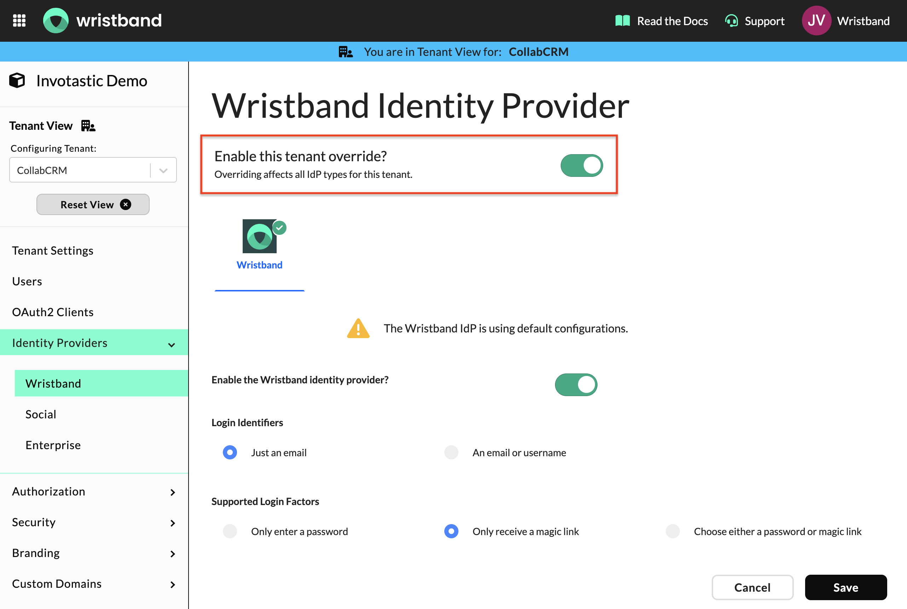Click the yellow warning triangle icon
Image resolution: width=907 pixels, height=609 pixels.
pos(358,329)
